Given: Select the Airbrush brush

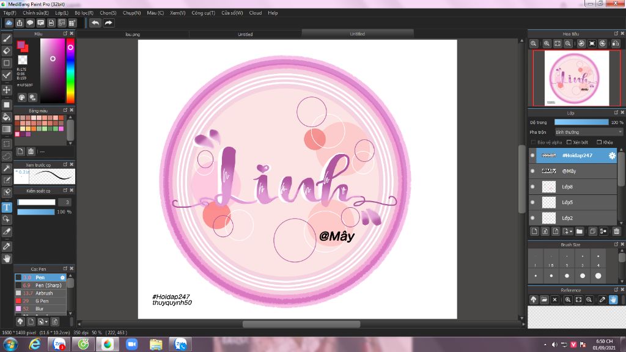Looking at the screenshot, I should click(x=40, y=293).
